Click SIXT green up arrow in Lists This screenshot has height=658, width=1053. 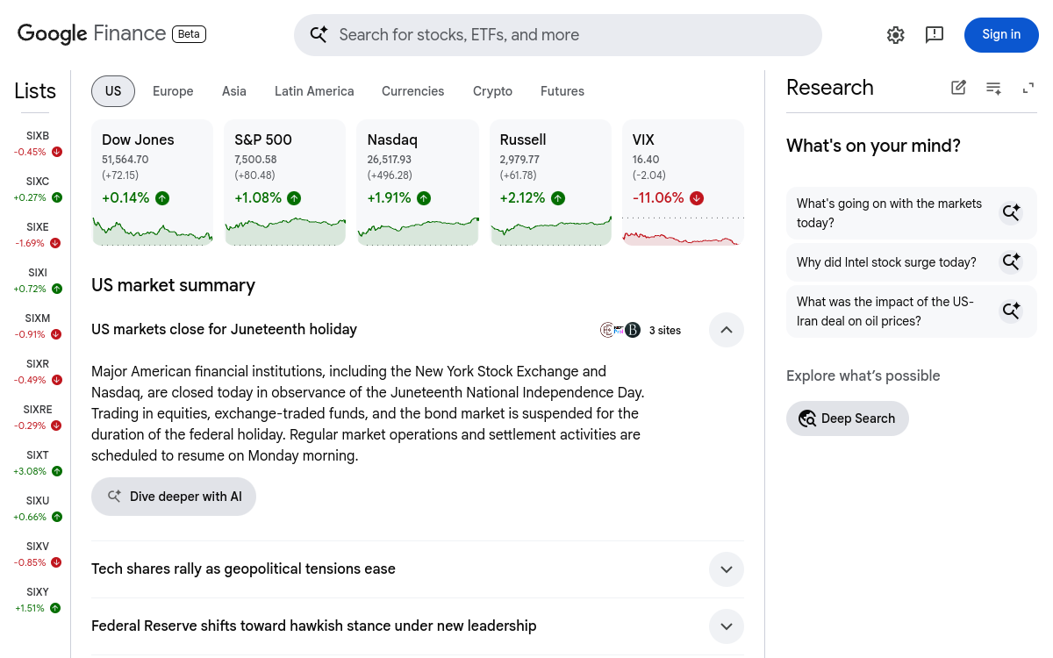[x=57, y=471]
